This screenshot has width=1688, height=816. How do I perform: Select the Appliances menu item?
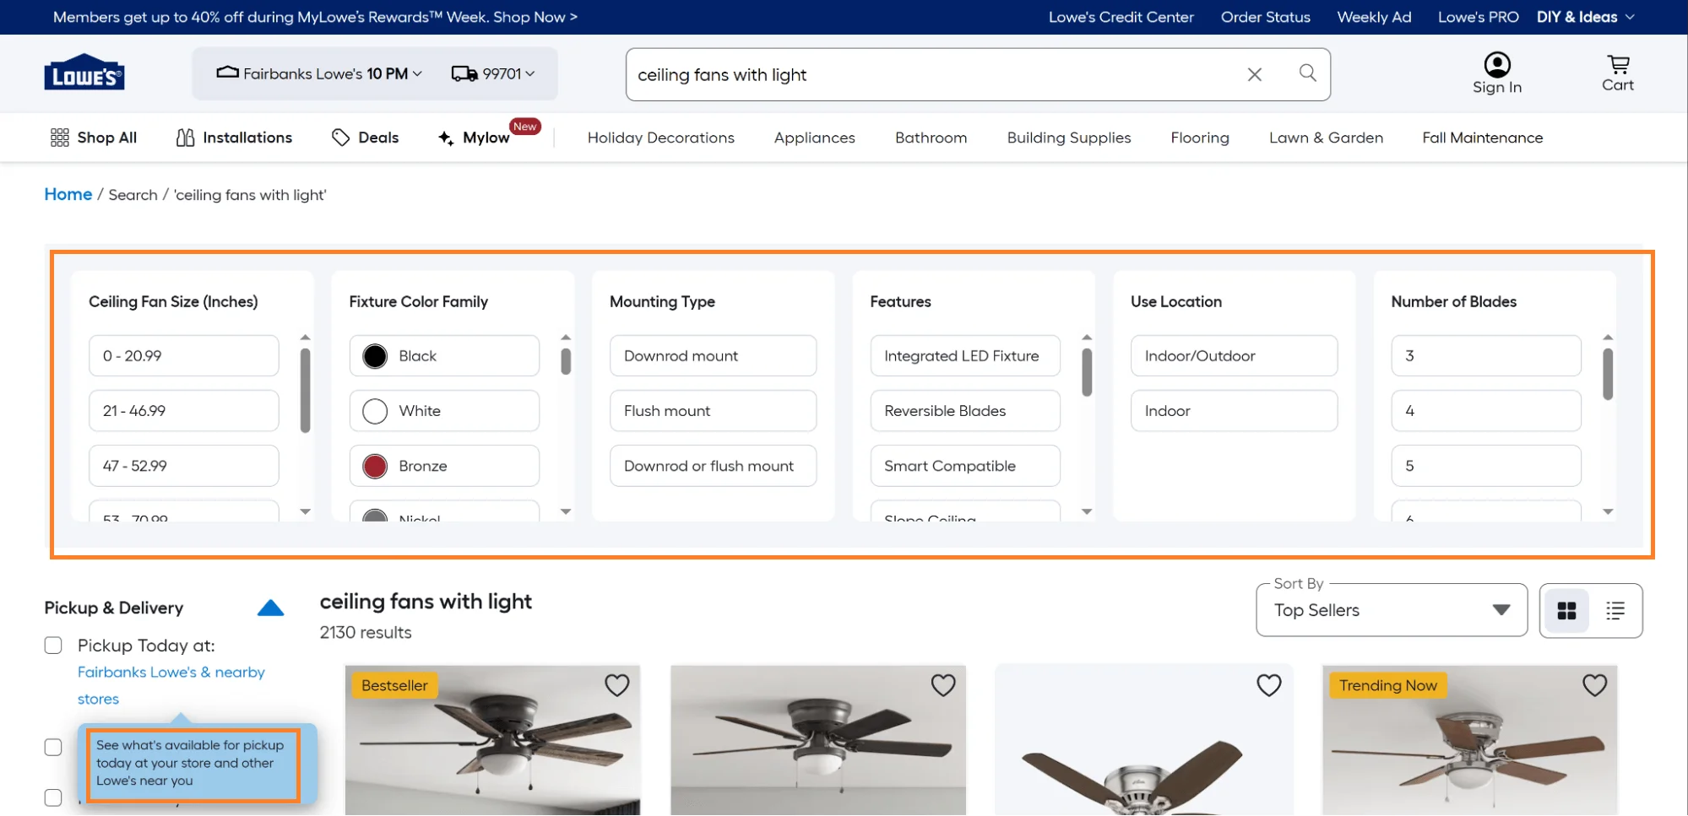(x=813, y=137)
